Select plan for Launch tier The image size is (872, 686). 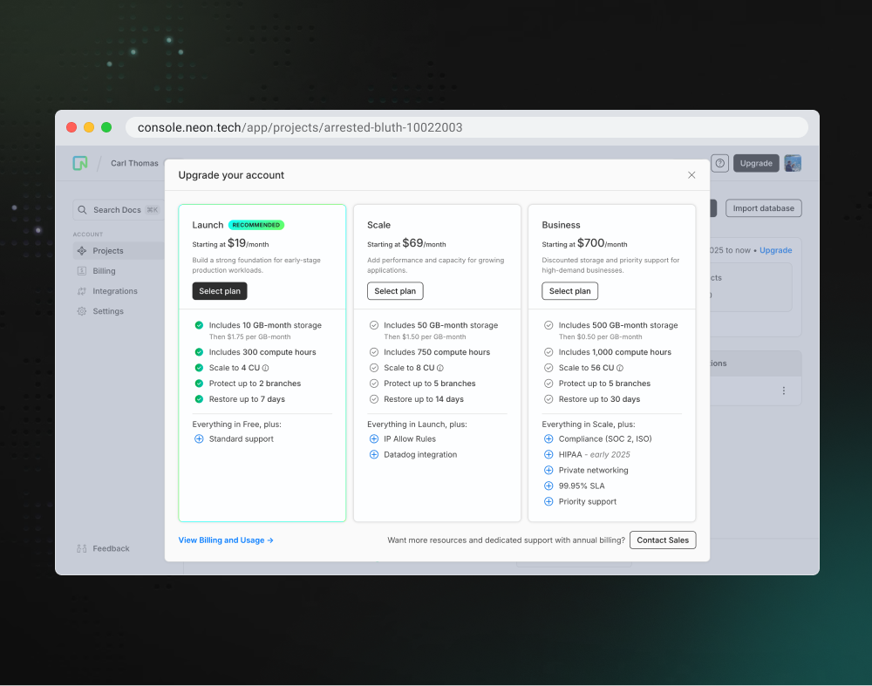coord(220,291)
